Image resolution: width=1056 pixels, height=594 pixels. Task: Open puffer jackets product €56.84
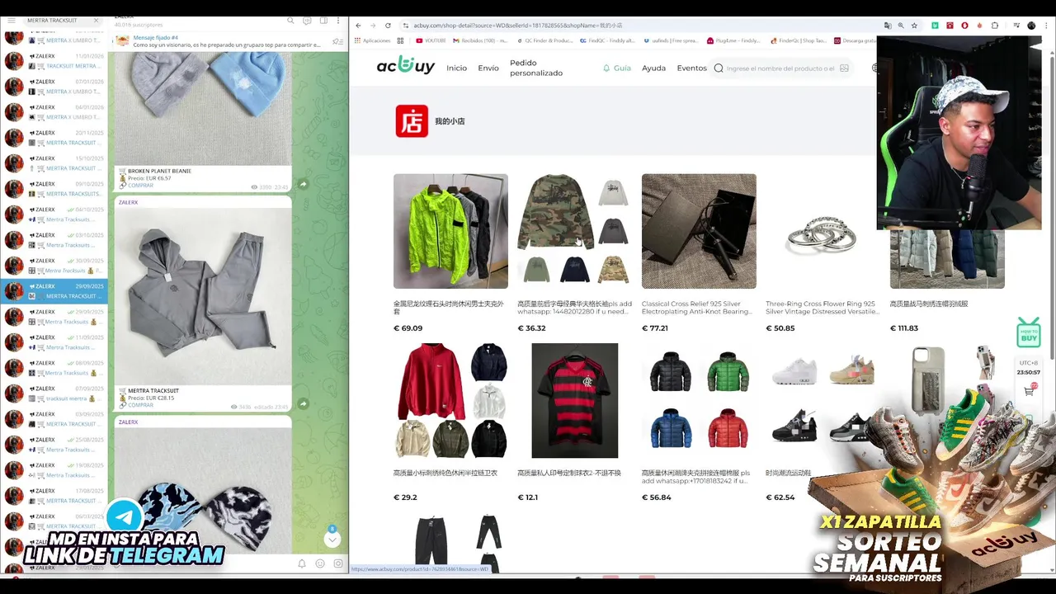coord(699,400)
